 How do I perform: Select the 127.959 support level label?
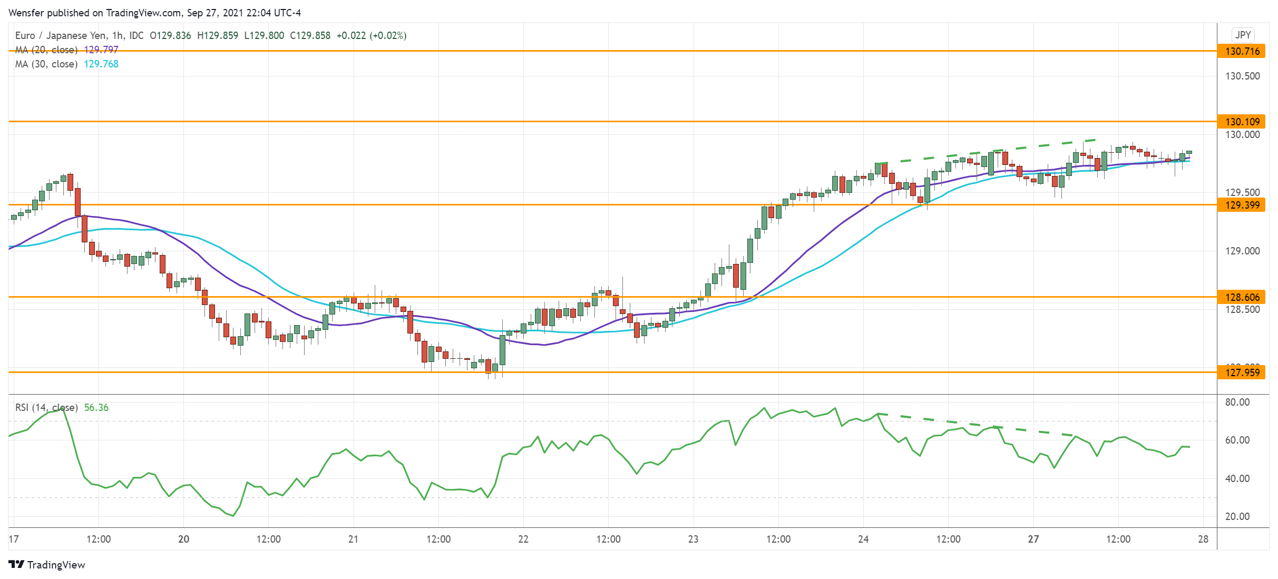pos(1242,372)
